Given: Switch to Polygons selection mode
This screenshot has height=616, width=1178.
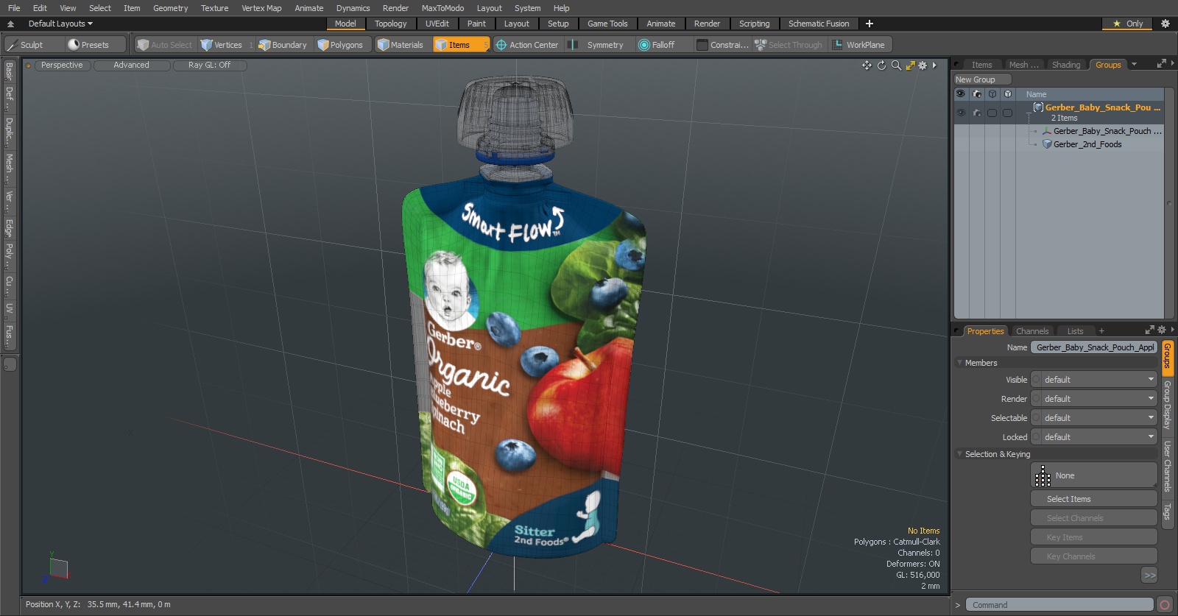Looking at the screenshot, I should tap(340, 45).
